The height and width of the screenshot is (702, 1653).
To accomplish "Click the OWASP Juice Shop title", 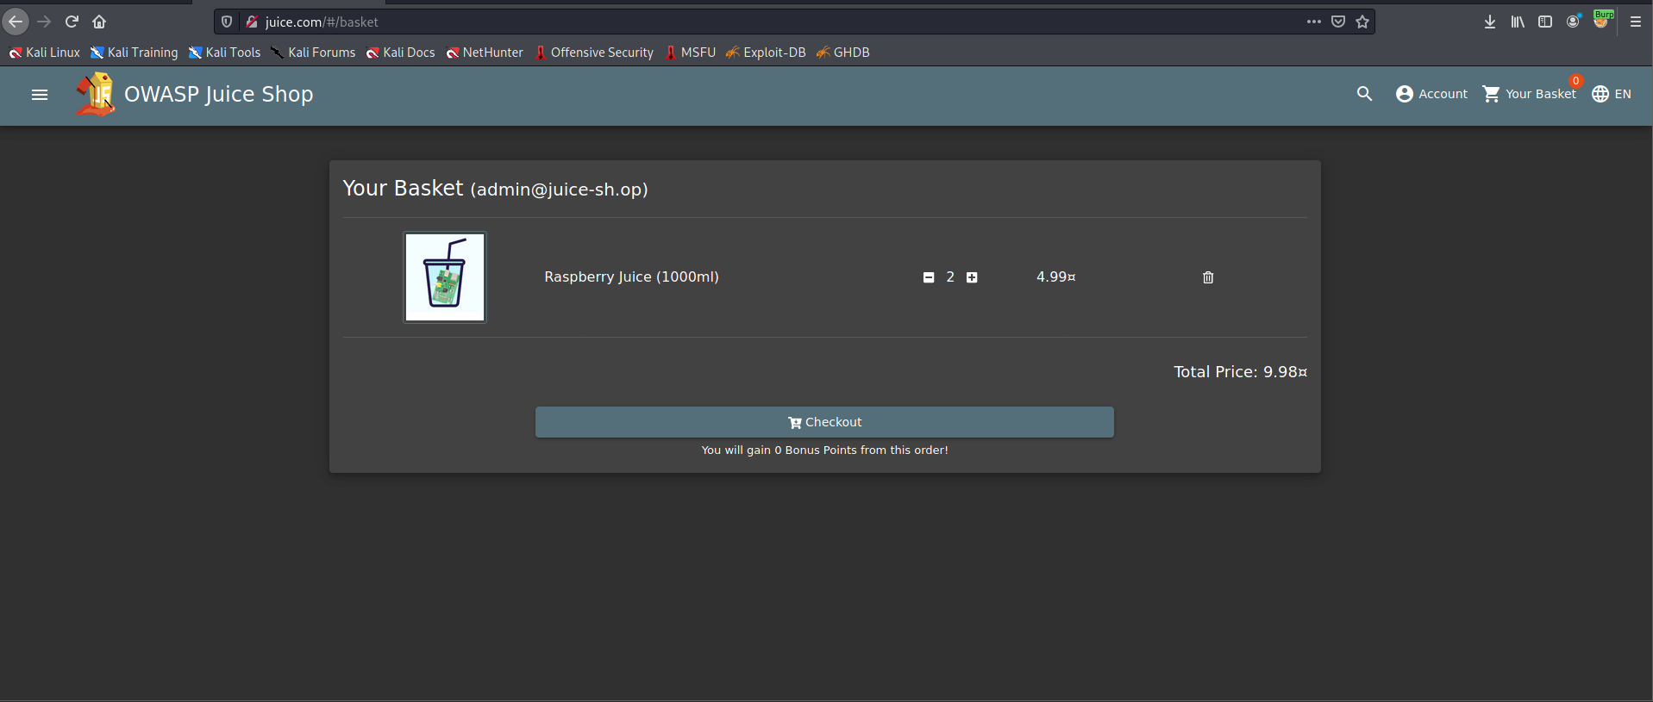I will [218, 94].
